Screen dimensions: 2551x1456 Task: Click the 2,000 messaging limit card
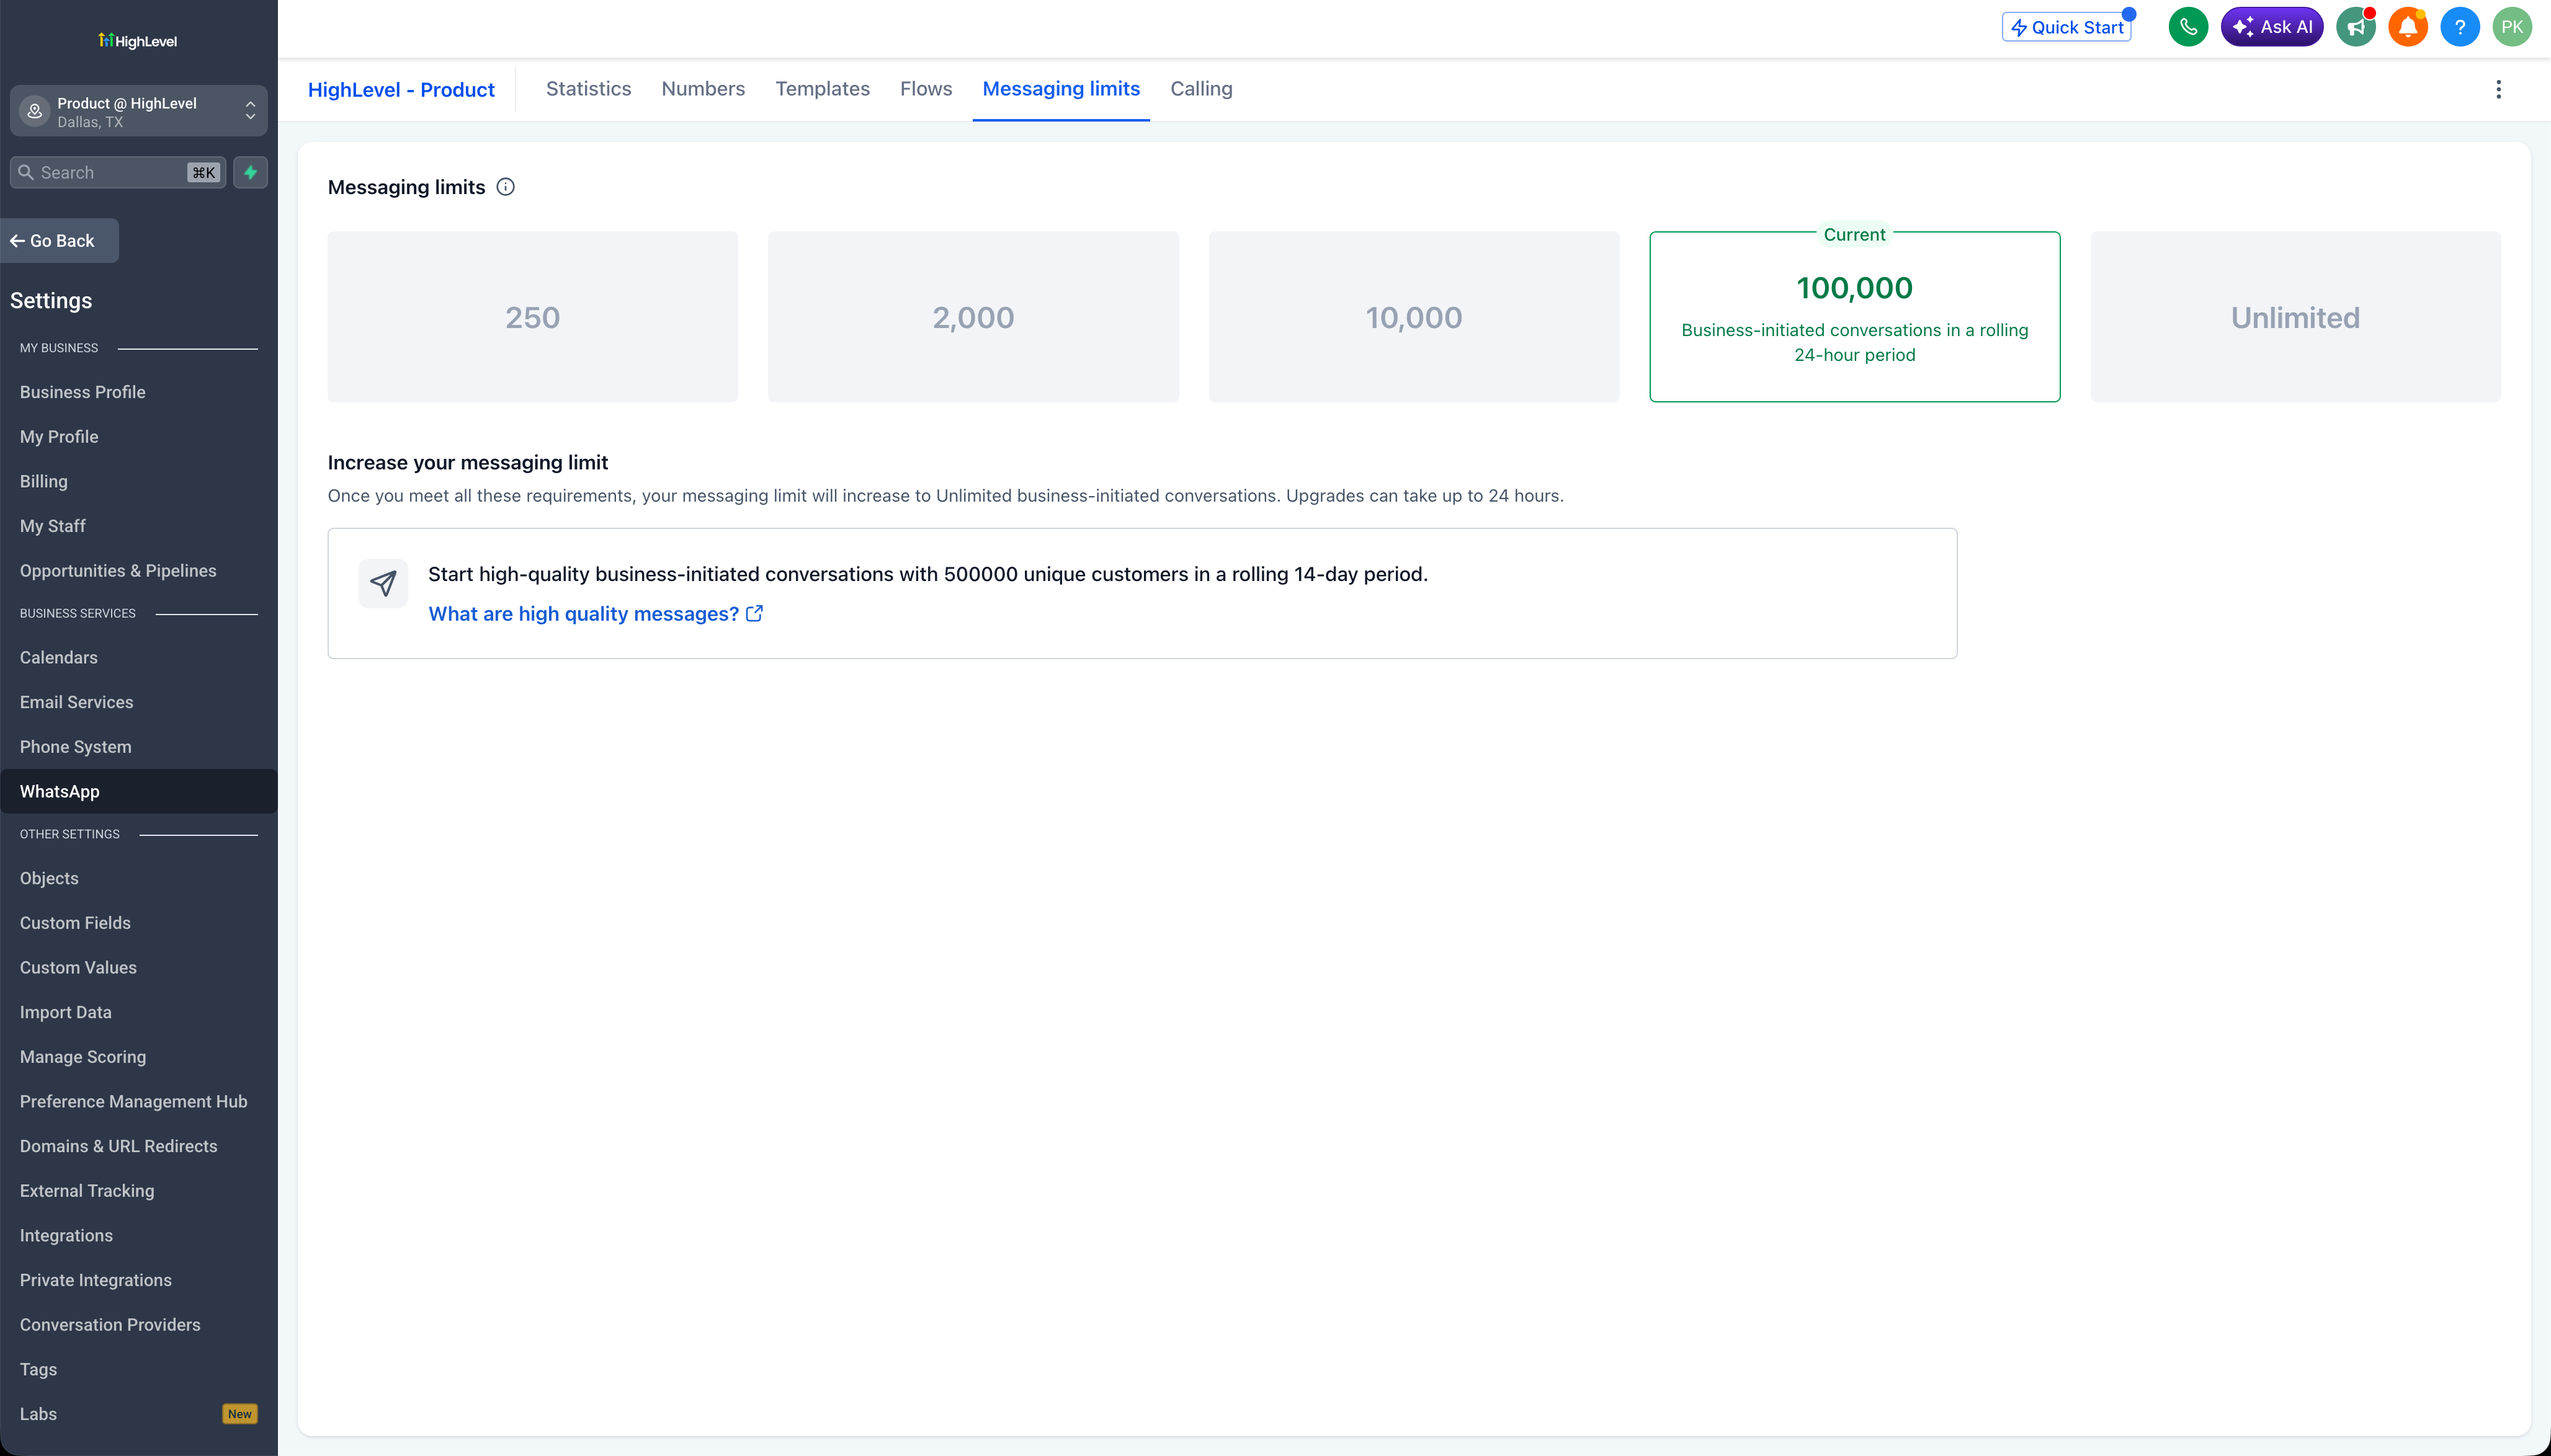tap(973, 317)
